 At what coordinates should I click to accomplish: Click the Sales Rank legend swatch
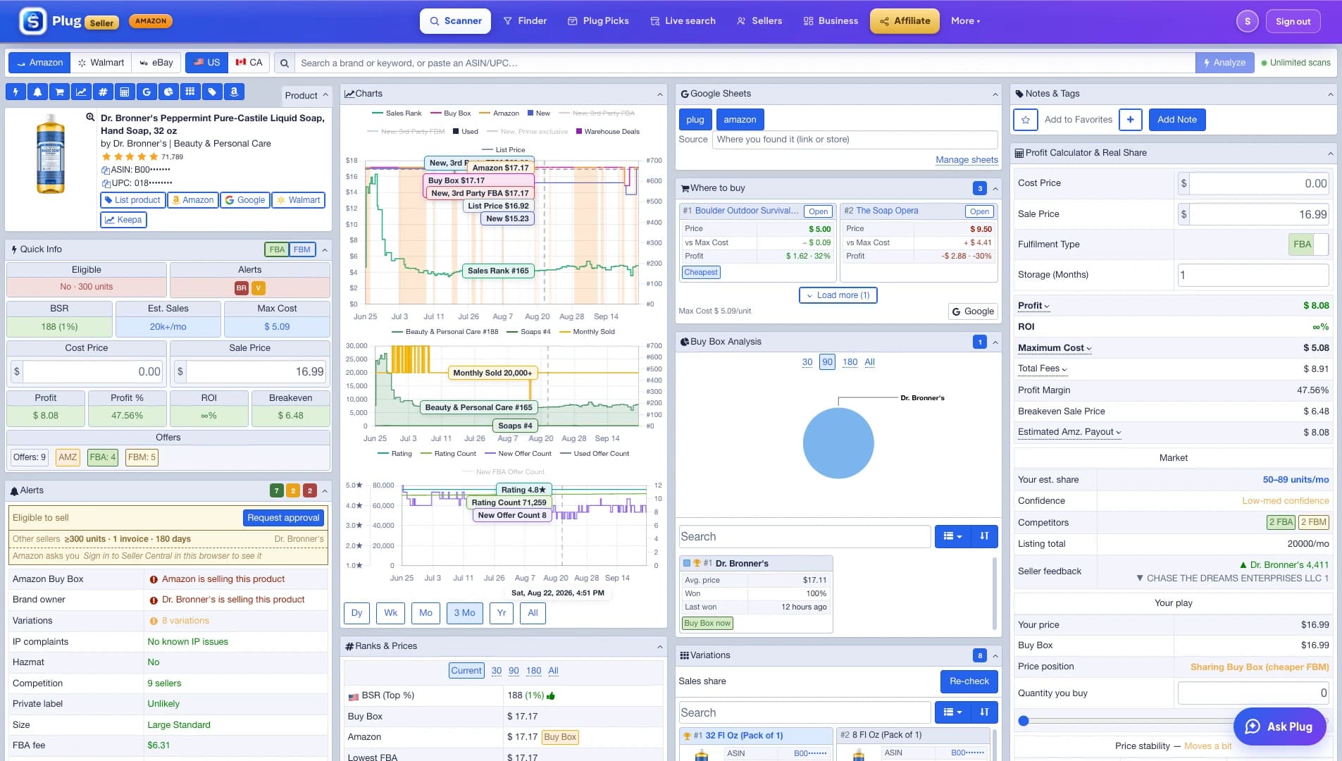point(377,113)
